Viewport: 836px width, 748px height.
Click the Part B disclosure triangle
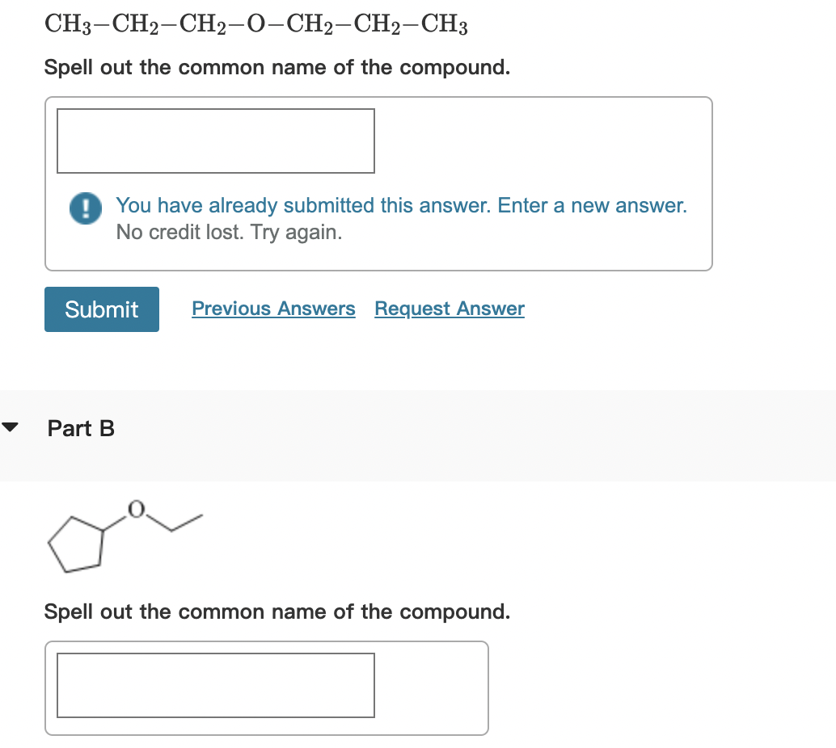9,428
